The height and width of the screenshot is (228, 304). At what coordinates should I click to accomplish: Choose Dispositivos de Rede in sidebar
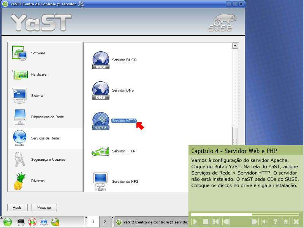(x=47, y=117)
